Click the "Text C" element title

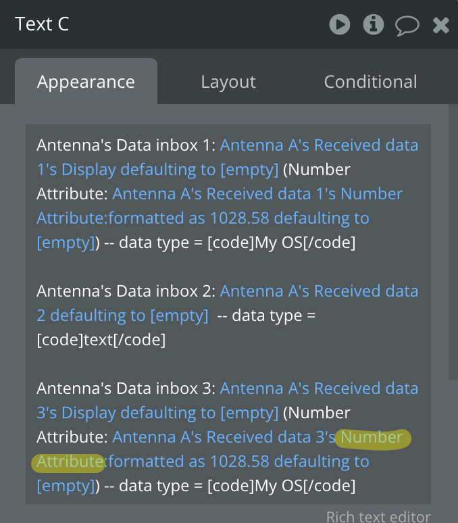[42, 24]
